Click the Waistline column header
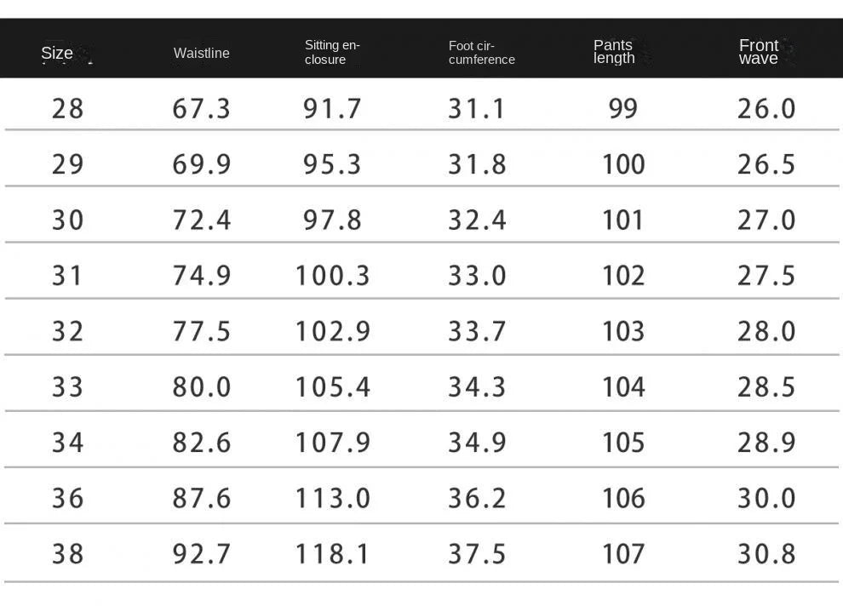843x606 pixels. coord(202,53)
